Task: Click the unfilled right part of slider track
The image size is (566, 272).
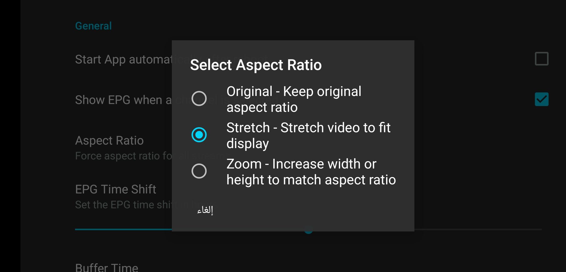Action: [478, 229]
